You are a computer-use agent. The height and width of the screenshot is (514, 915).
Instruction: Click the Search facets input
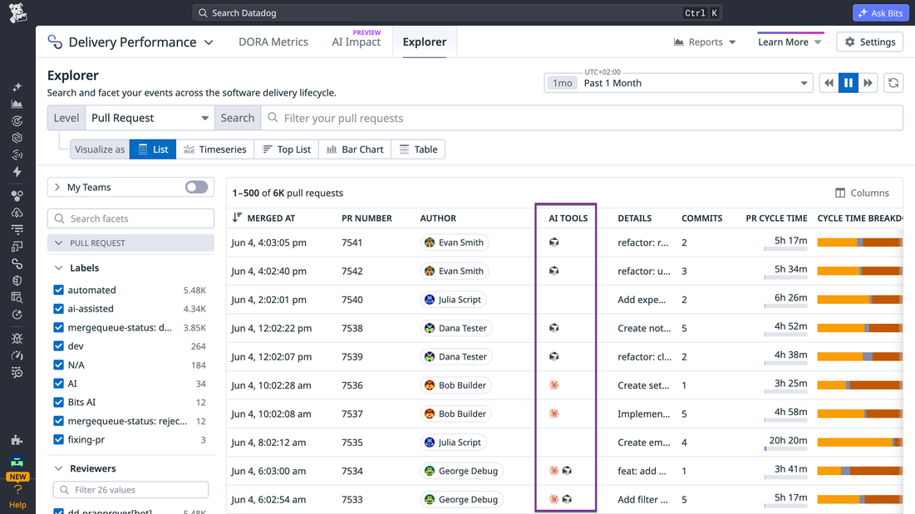(x=130, y=218)
